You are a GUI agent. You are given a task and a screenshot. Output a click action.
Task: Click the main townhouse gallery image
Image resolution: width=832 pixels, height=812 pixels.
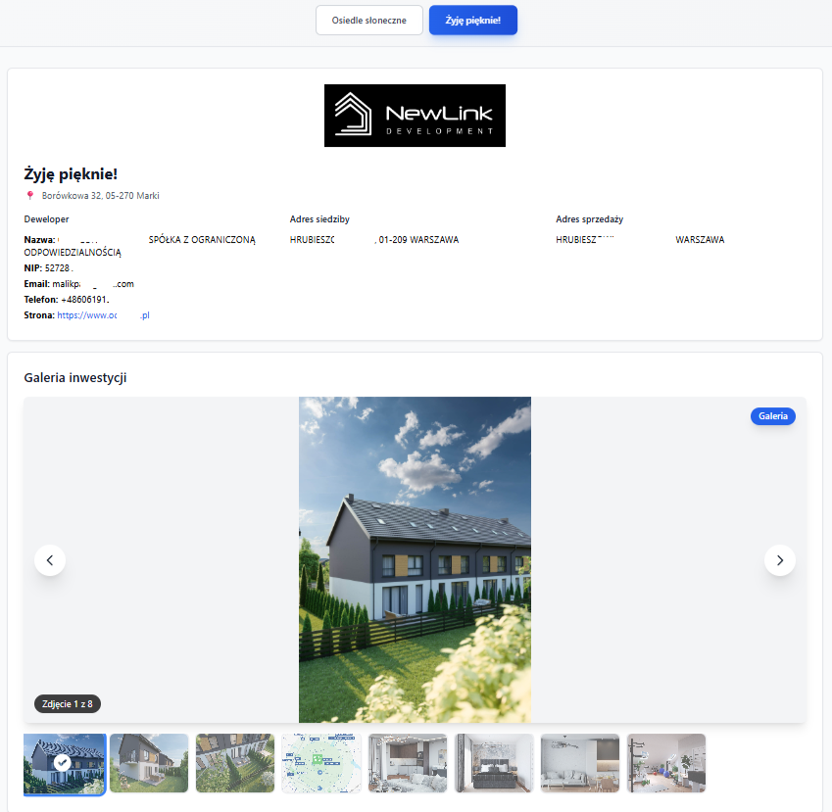tap(415, 559)
